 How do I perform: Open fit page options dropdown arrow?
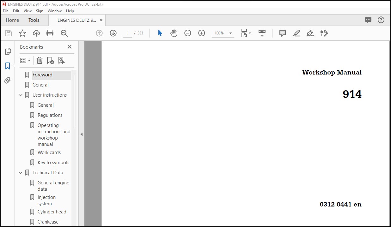[x=250, y=33]
